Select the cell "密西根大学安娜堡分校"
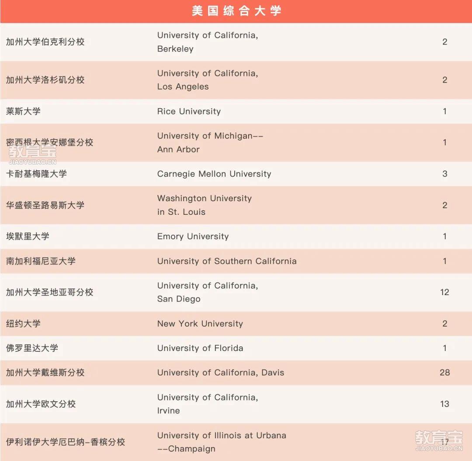This screenshot has width=472, height=461. pyautogui.click(x=50, y=143)
